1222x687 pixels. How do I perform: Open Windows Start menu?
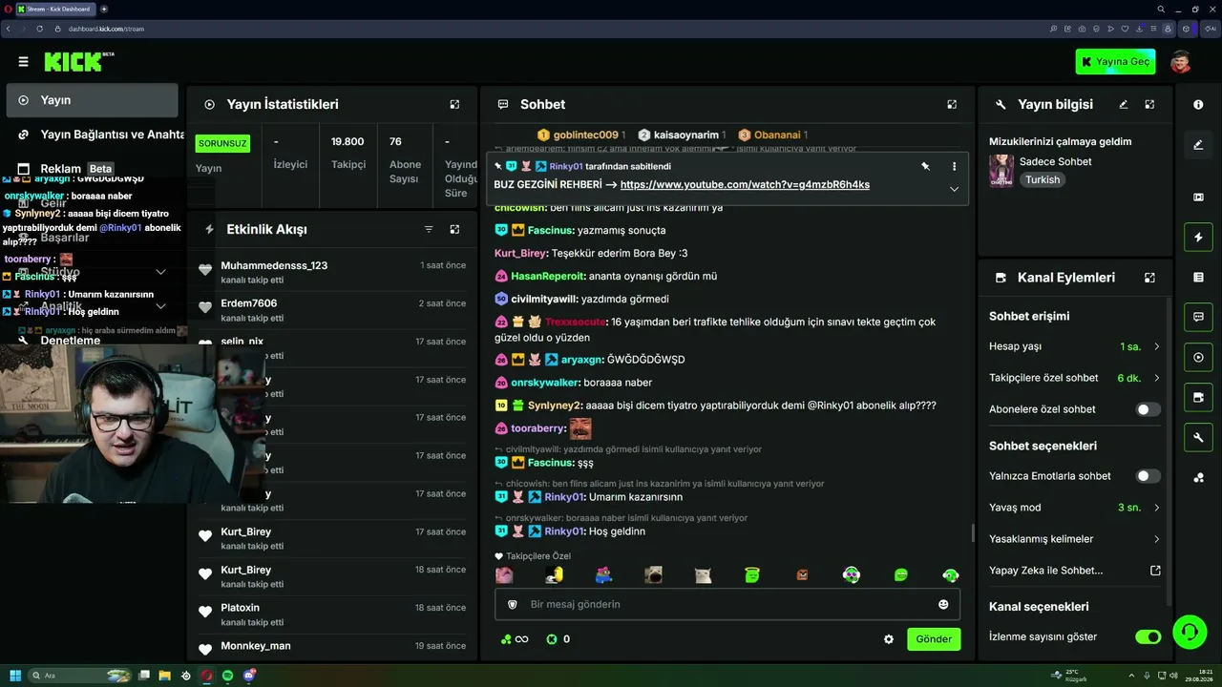16,676
